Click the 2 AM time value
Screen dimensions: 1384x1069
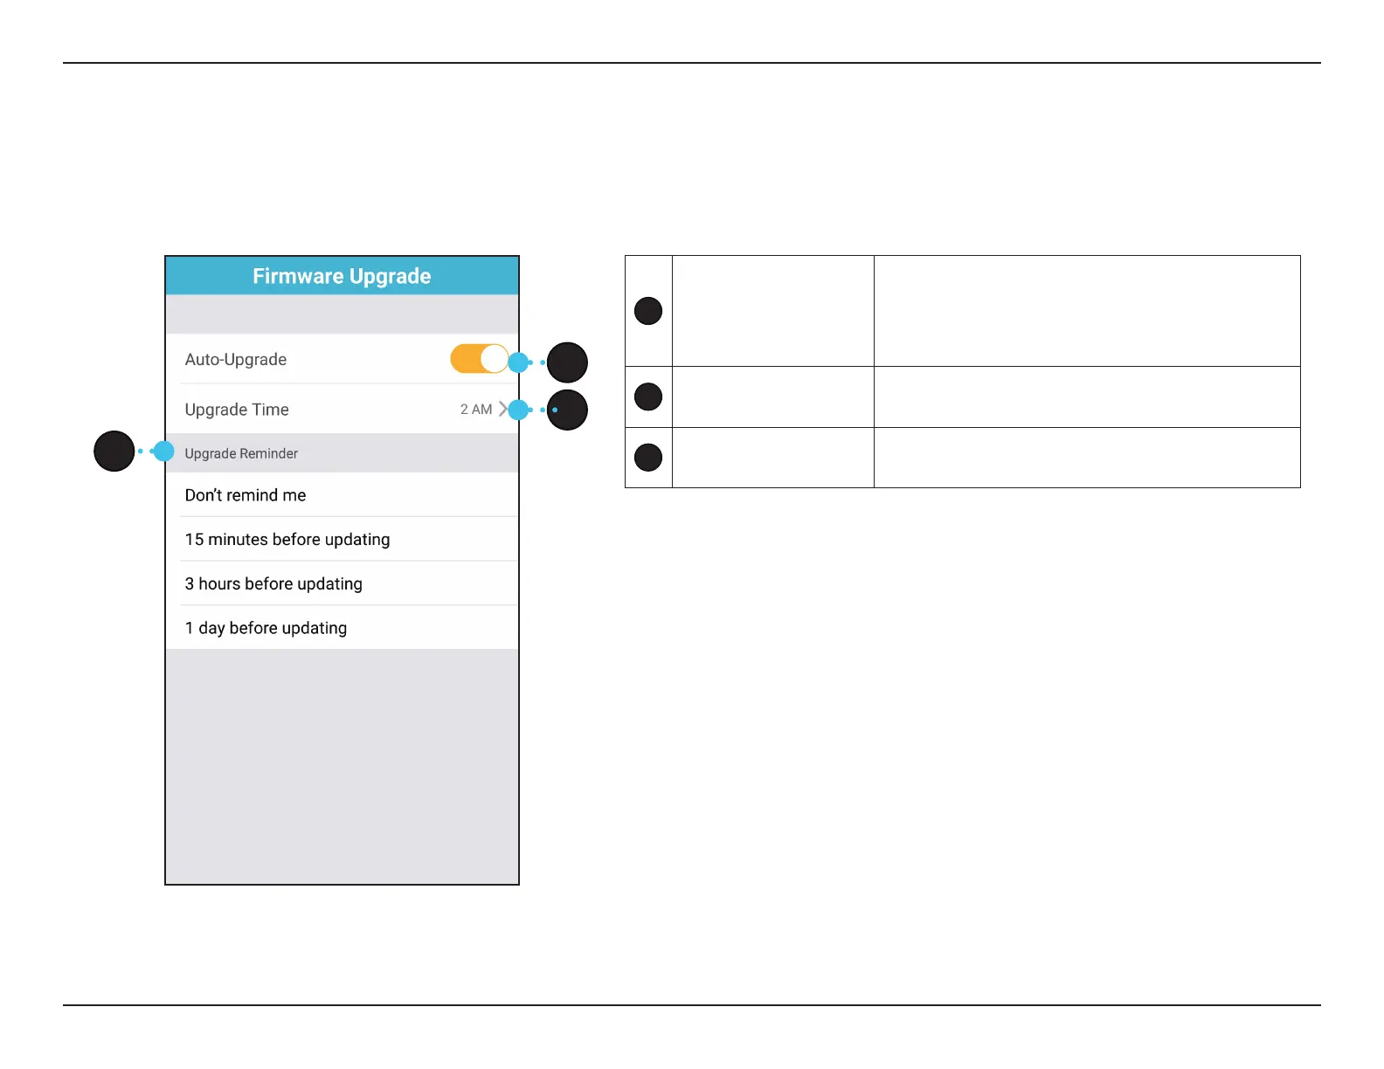475,410
